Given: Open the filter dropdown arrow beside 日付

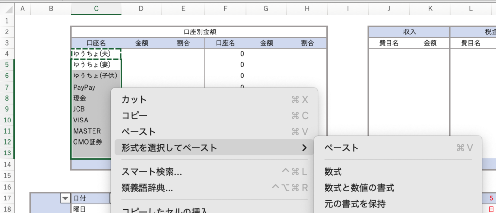Looking at the screenshot, I should pyautogui.click(x=64, y=198).
